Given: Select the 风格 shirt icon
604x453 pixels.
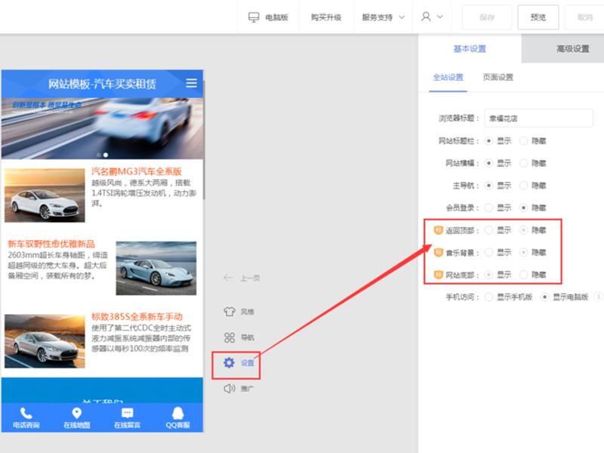Looking at the screenshot, I should pyautogui.click(x=230, y=311).
